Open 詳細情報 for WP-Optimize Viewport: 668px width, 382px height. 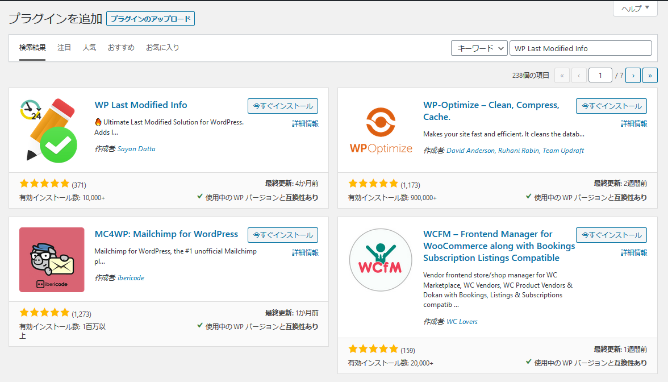tap(634, 124)
